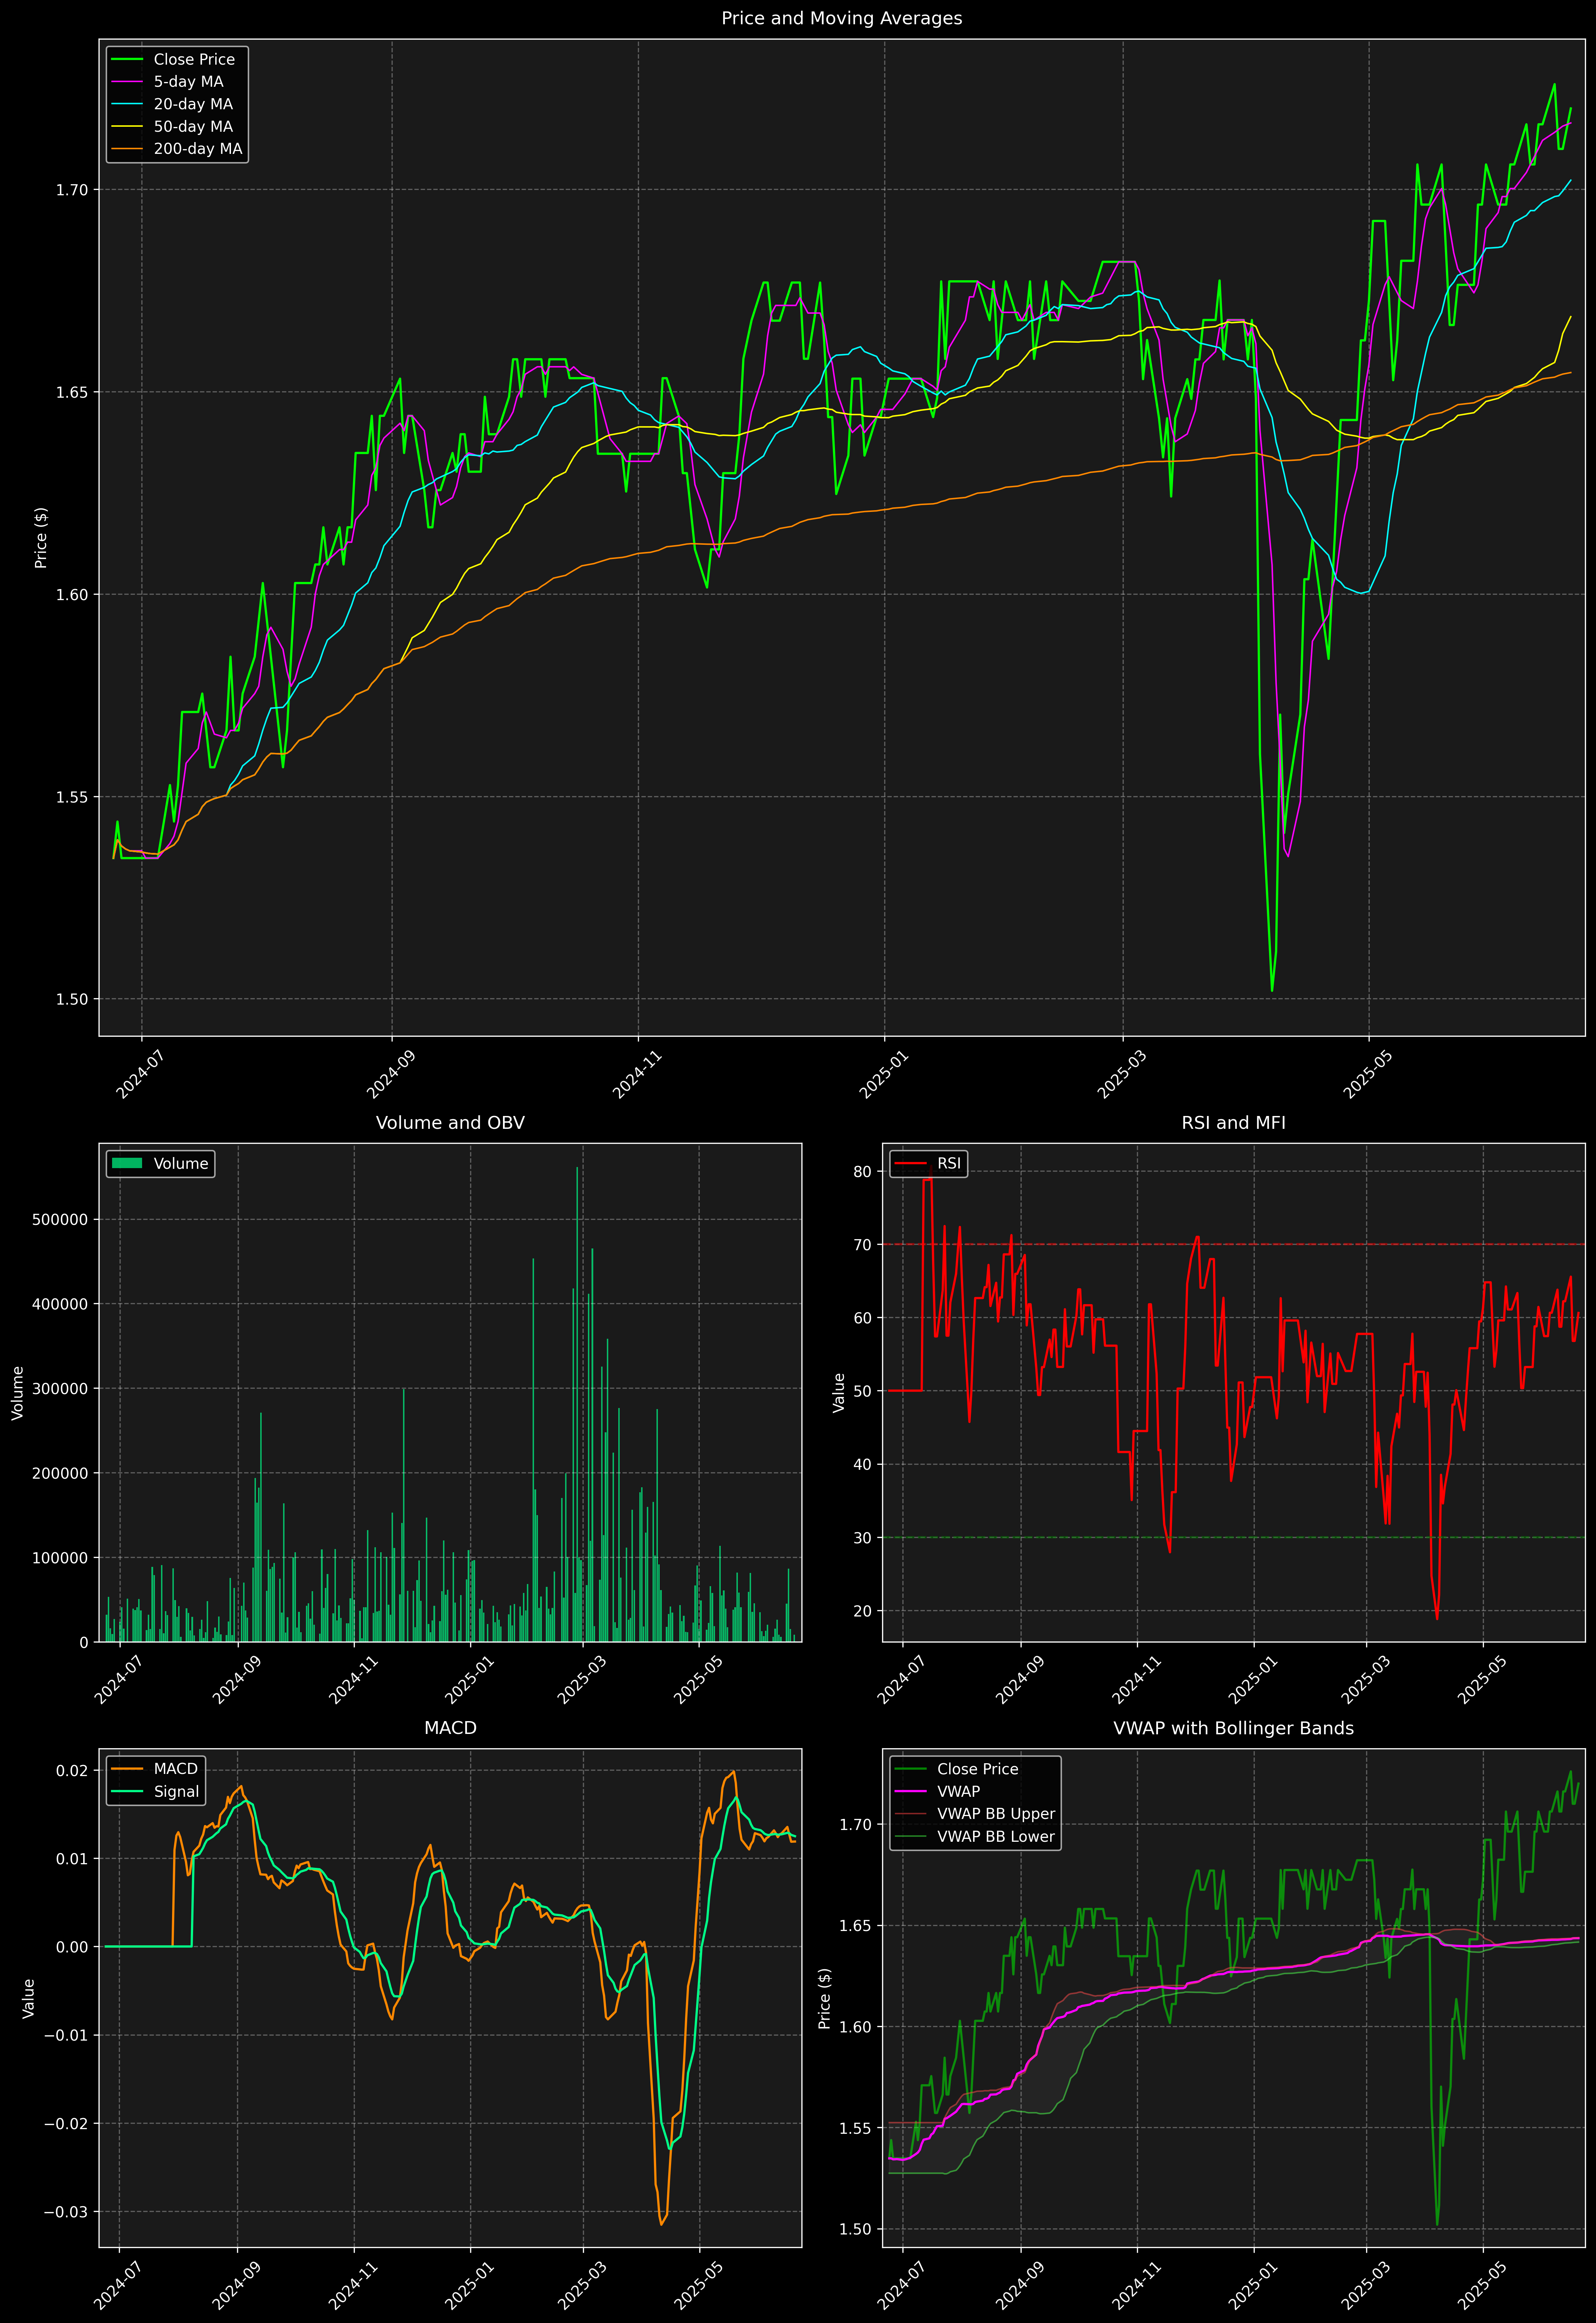The width and height of the screenshot is (1596, 2323).
Task: Click the 'Volume' y-axis label
Action: pos(17,1393)
